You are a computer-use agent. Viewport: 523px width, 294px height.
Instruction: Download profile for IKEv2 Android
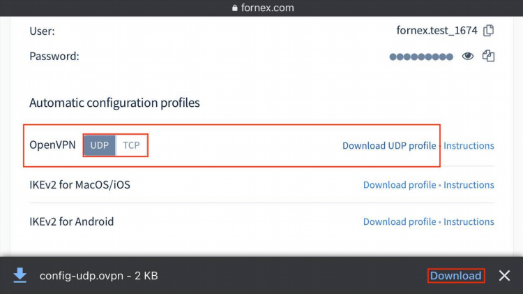(x=400, y=221)
